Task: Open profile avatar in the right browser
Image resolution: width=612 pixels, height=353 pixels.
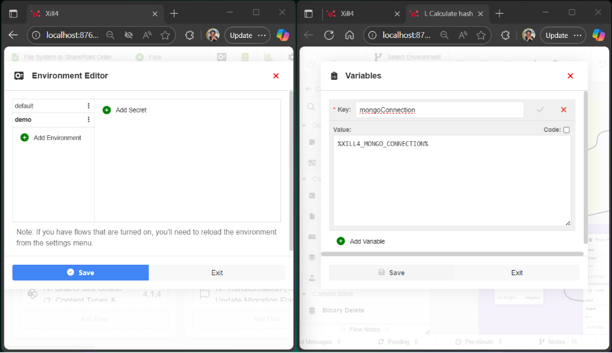Action: 529,35
